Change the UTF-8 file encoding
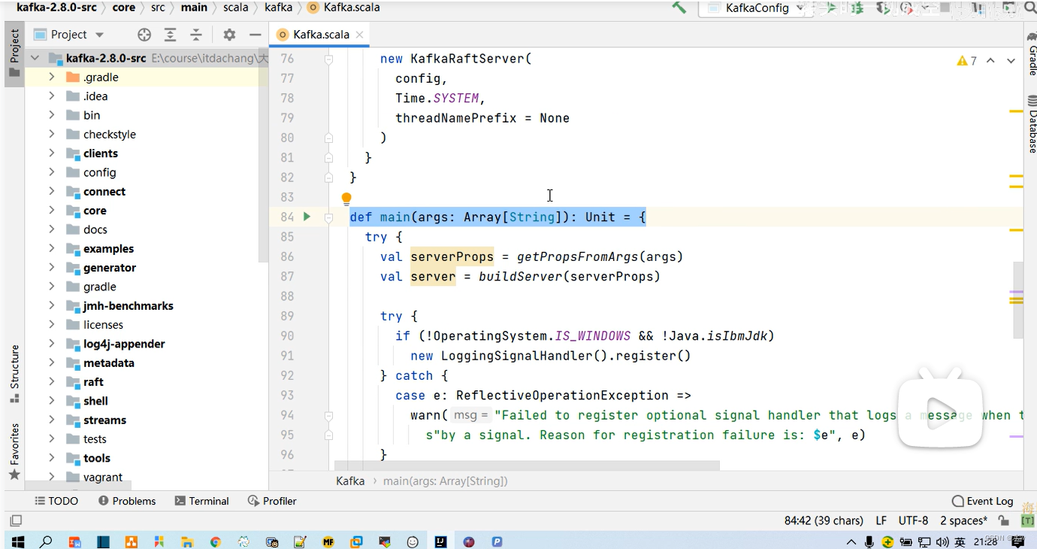Image resolution: width=1037 pixels, height=549 pixels. click(x=913, y=520)
